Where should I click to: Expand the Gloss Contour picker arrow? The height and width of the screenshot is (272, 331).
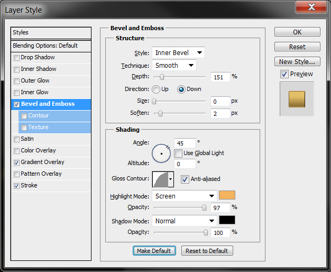tap(171, 180)
